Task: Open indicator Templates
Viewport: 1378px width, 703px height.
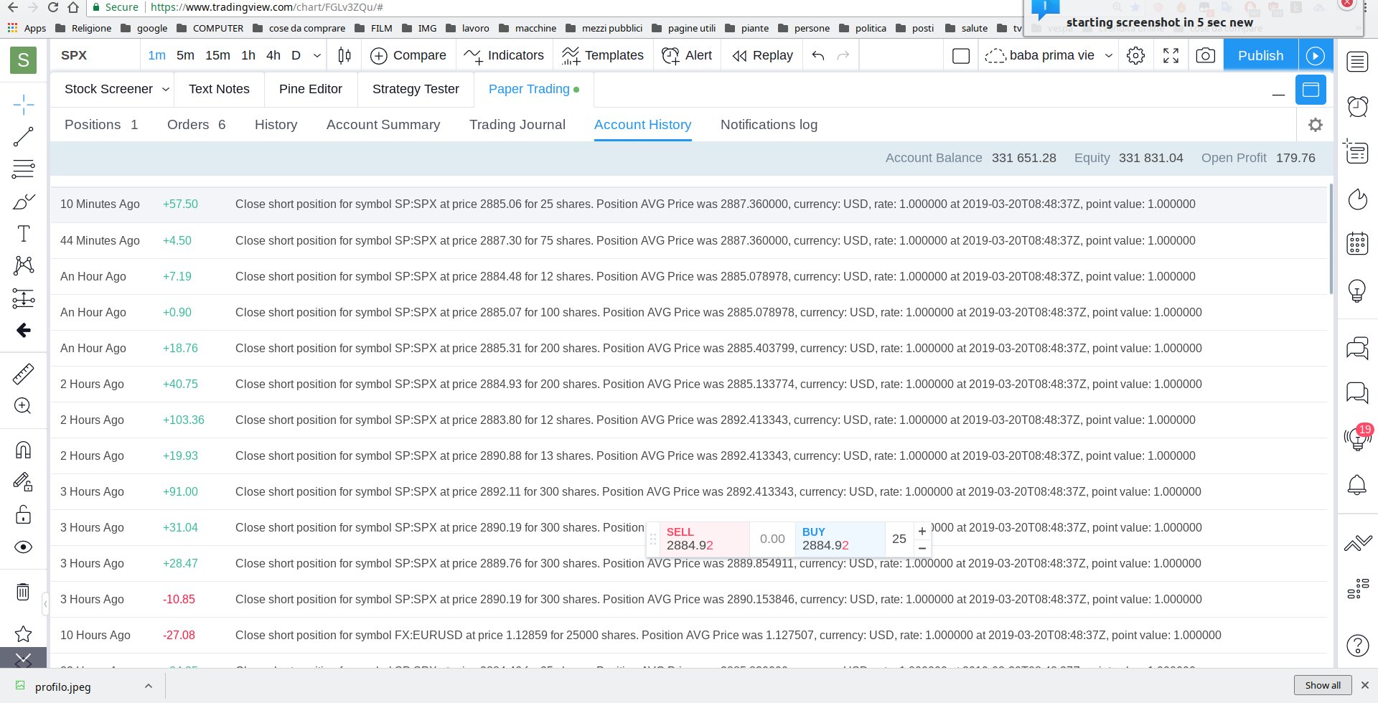Action: pyautogui.click(x=602, y=55)
